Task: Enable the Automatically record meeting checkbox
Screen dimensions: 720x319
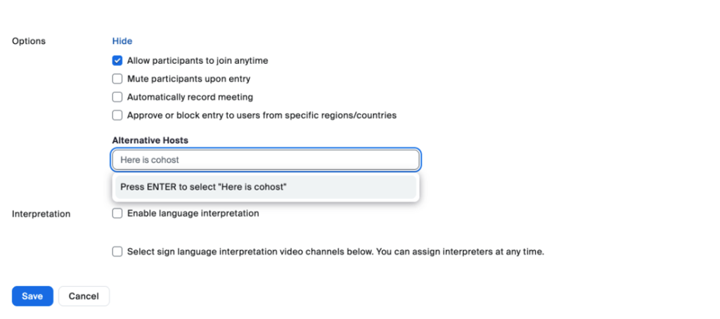Action: click(x=117, y=98)
